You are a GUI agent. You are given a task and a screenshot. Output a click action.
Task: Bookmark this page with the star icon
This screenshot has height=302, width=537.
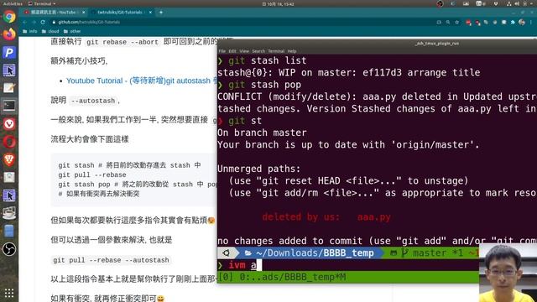point(456,22)
